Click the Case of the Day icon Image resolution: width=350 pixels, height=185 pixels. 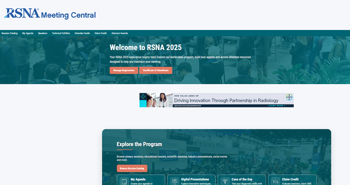(x=225, y=181)
